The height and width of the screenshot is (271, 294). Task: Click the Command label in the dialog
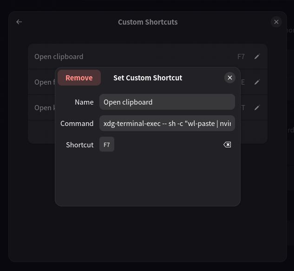click(77, 123)
